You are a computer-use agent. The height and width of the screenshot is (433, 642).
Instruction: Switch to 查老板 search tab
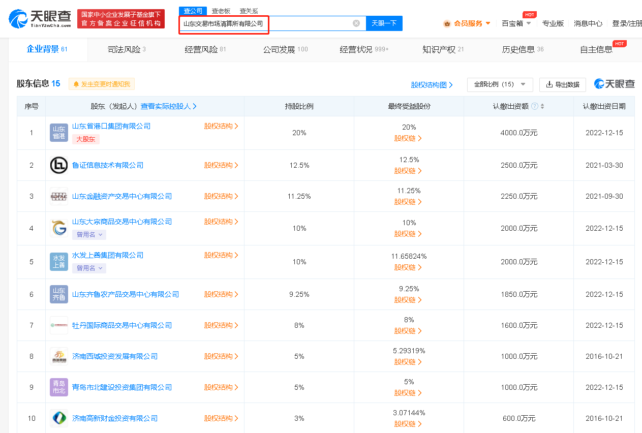pyautogui.click(x=221, y=11)
